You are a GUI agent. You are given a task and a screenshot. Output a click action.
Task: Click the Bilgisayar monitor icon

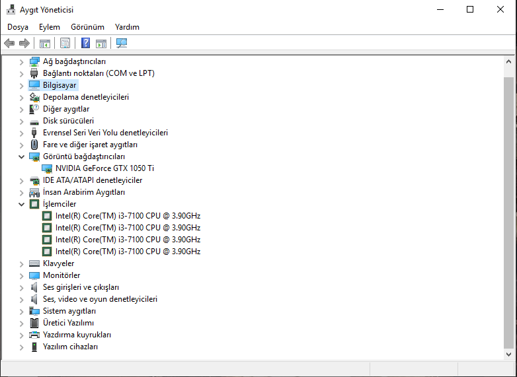[x=34, y=85]
